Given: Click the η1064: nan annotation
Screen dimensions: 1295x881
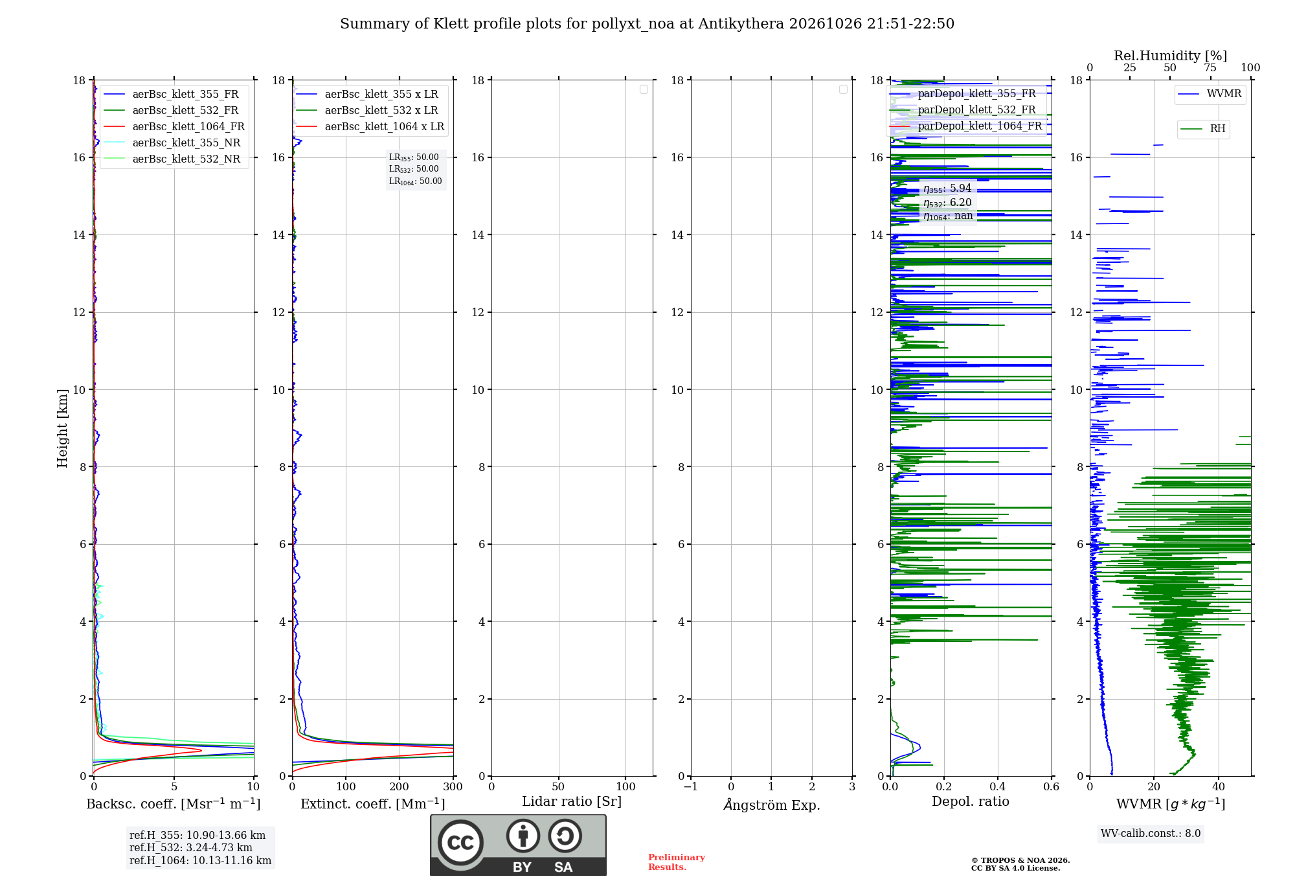Looking at the screenshot, I should (x=948, y=216).
